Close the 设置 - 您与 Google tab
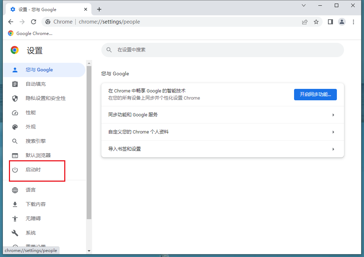 point(86,9)
